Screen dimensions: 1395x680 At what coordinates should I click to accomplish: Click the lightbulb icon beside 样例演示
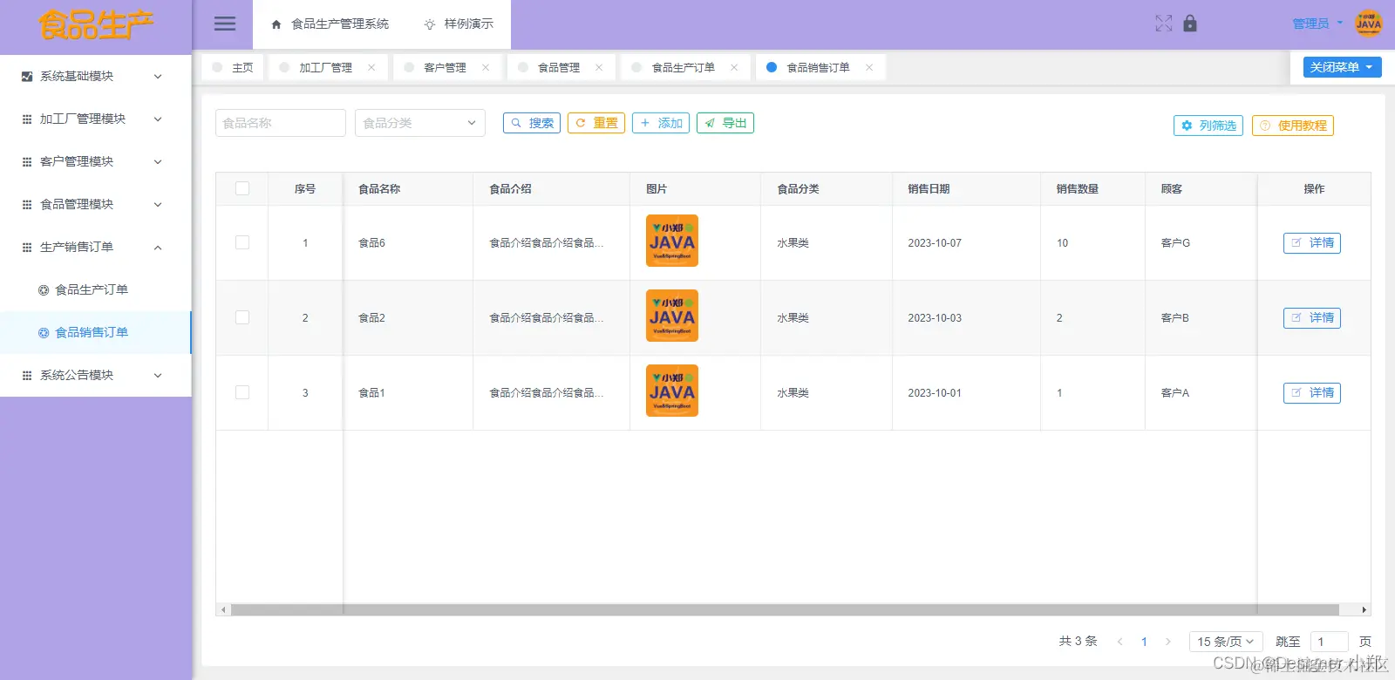click(430, 24)
